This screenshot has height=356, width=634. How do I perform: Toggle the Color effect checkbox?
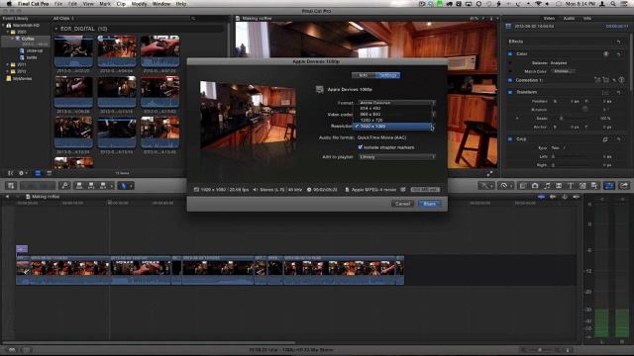510,53
